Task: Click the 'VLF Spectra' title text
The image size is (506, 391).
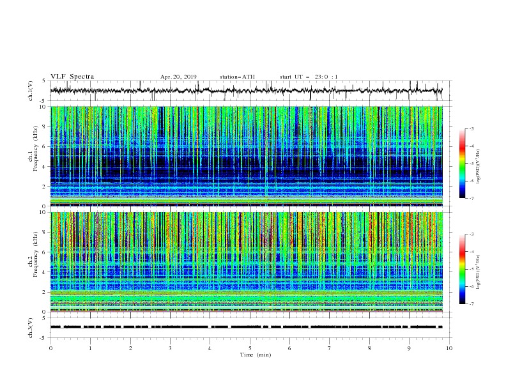Action: click(72, 77)
